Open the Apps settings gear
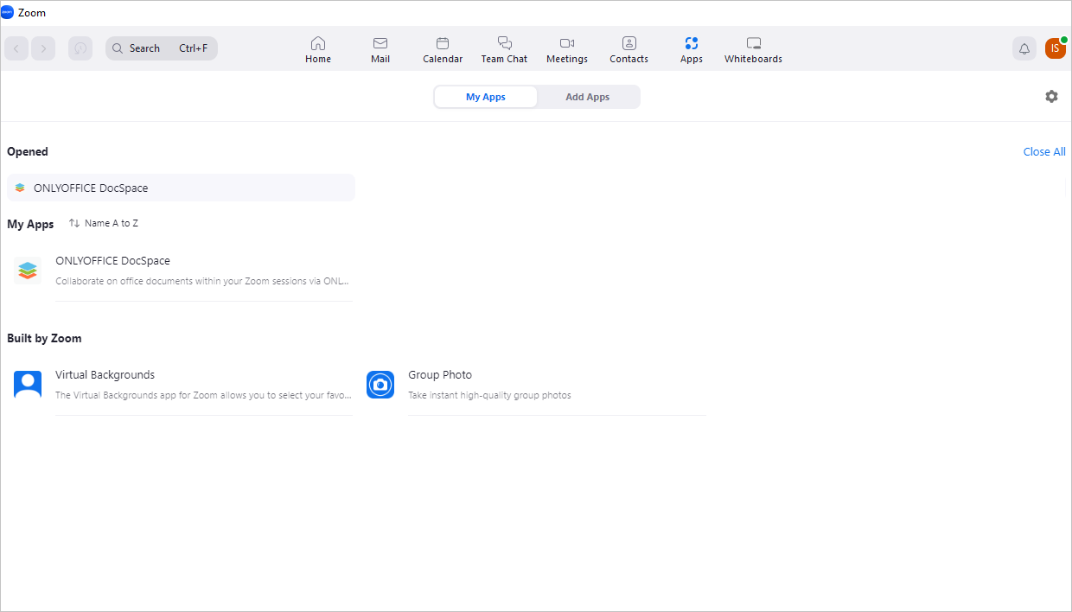The width and height of the screenshot is (1072, 612). 1051,97
